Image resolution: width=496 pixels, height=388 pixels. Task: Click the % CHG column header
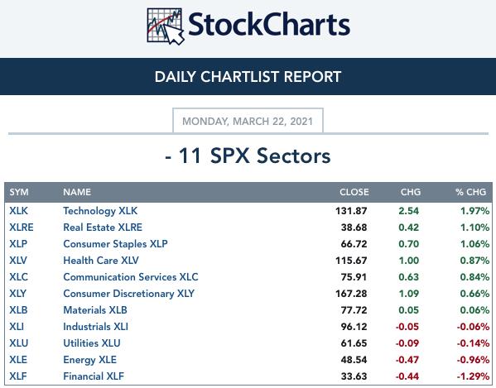[470, 192]
